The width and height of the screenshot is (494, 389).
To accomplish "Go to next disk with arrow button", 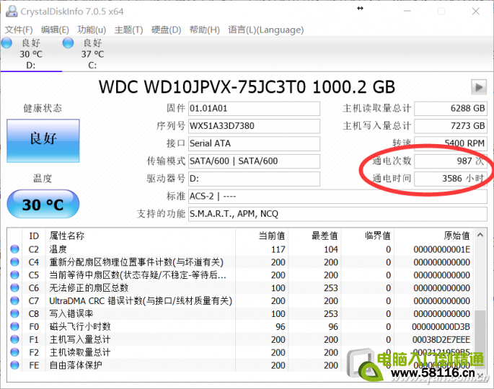I will (479, 87).
